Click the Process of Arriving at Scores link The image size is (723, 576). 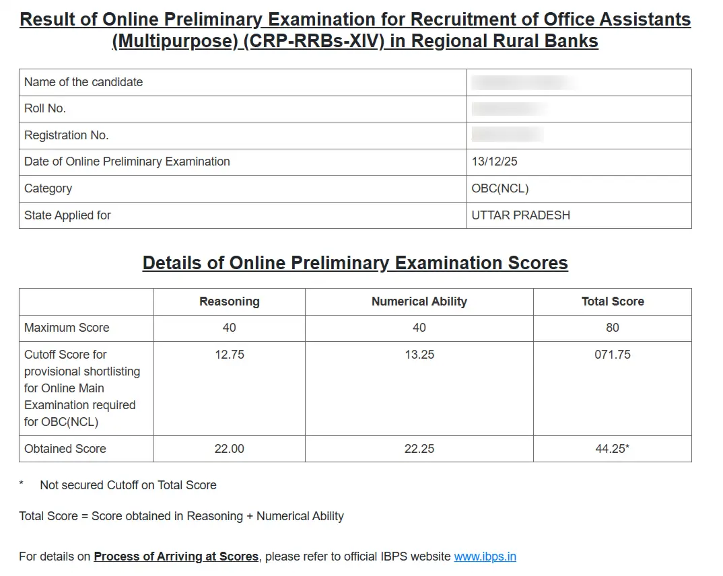coord(178,556)
